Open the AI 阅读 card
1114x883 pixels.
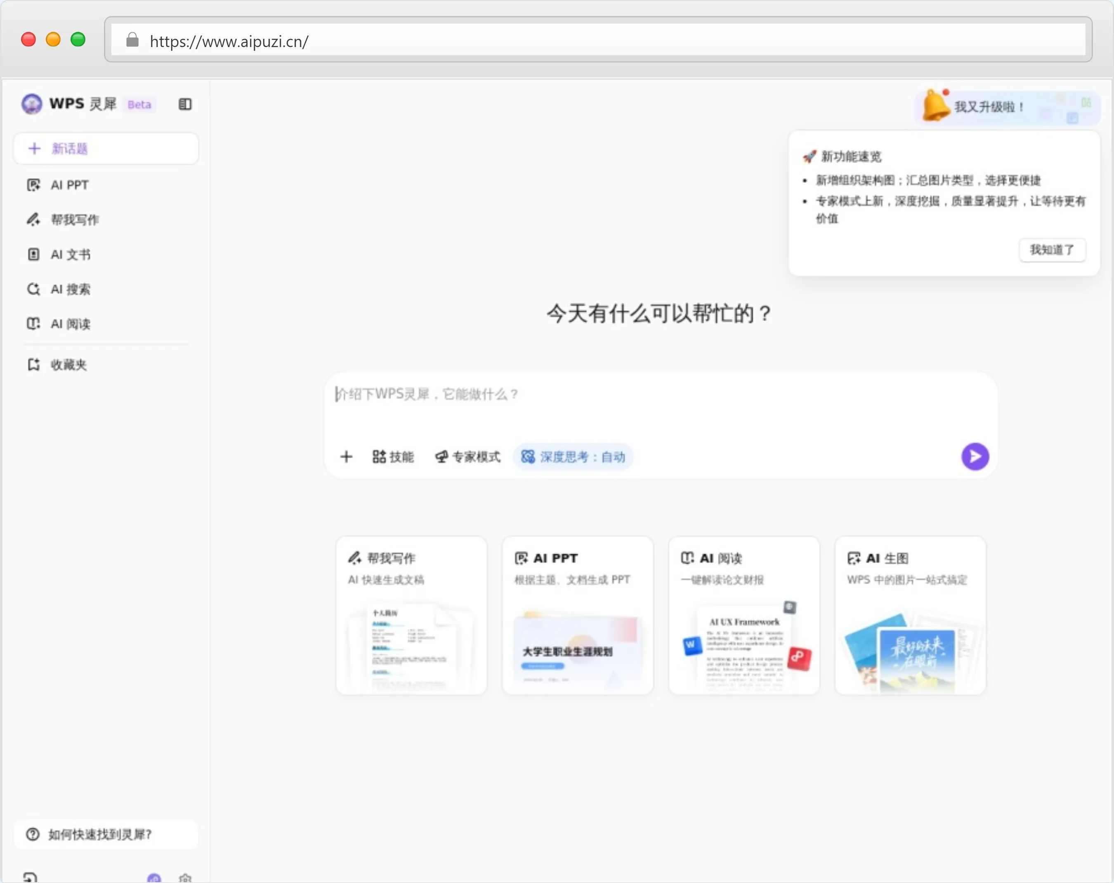pos(744,615)
